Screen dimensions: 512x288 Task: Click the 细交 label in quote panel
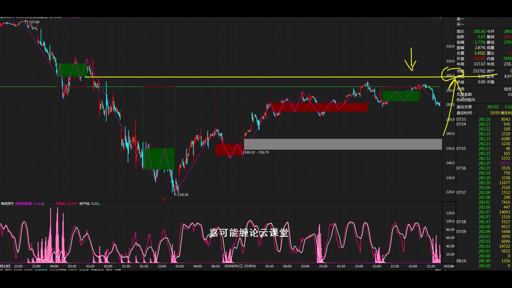pyautogui.click(x=508, y=89)
